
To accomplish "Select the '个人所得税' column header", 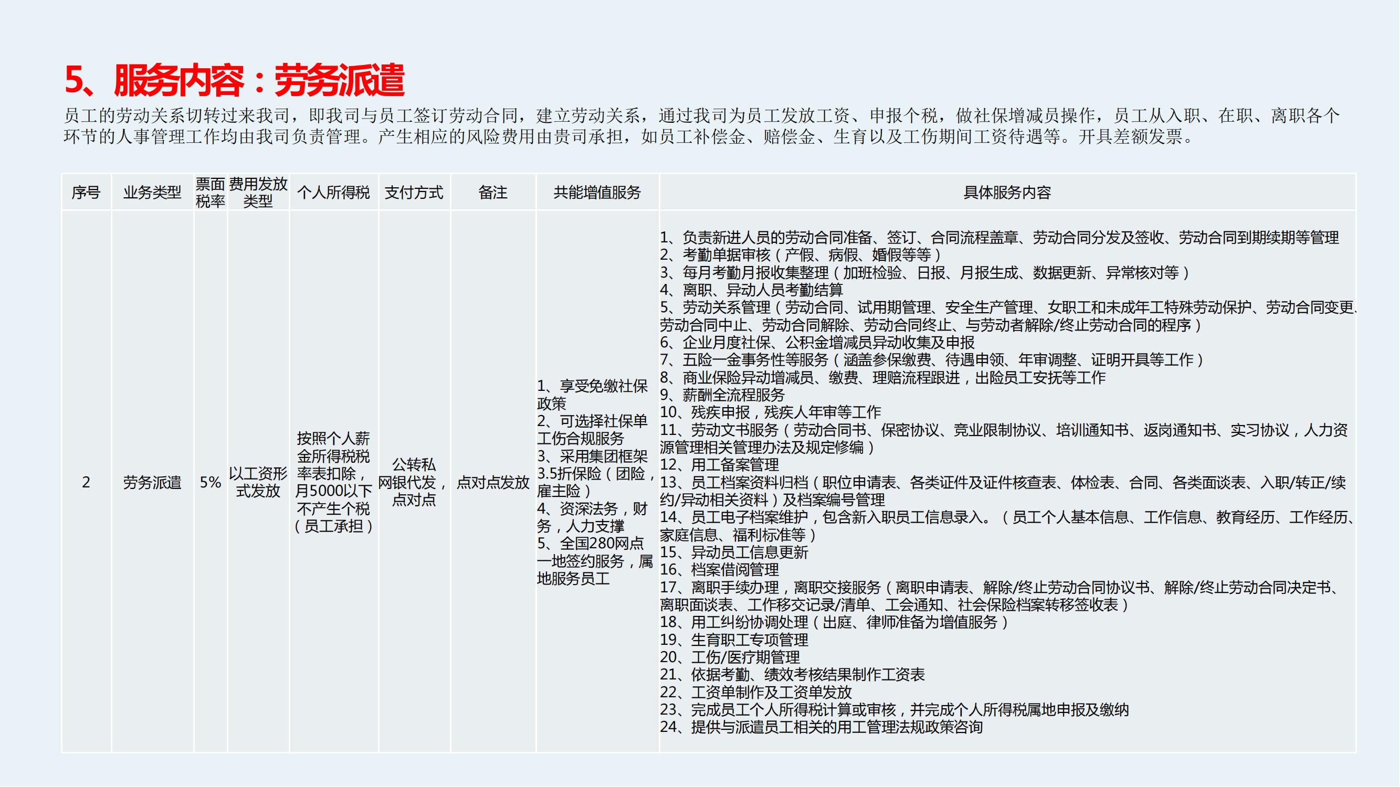I will tap(333, 192).
